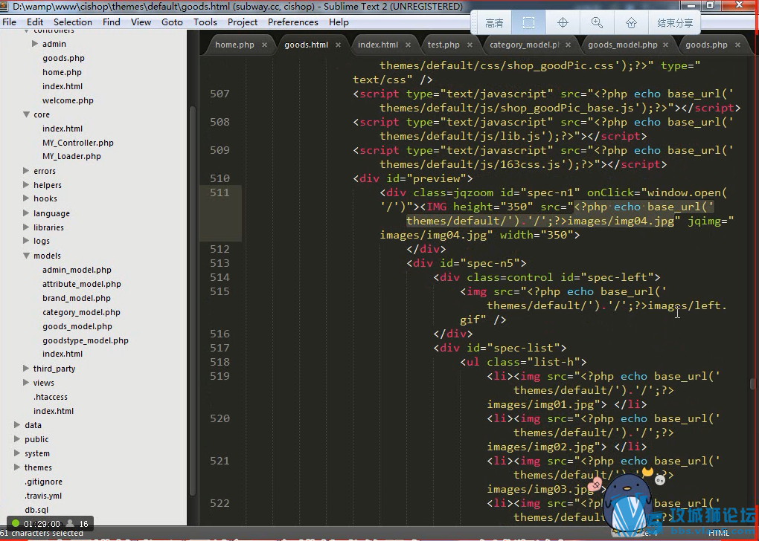The image size is (759, 541).
Task: Click the 高清 HD quality button
Action: (494, 23)
